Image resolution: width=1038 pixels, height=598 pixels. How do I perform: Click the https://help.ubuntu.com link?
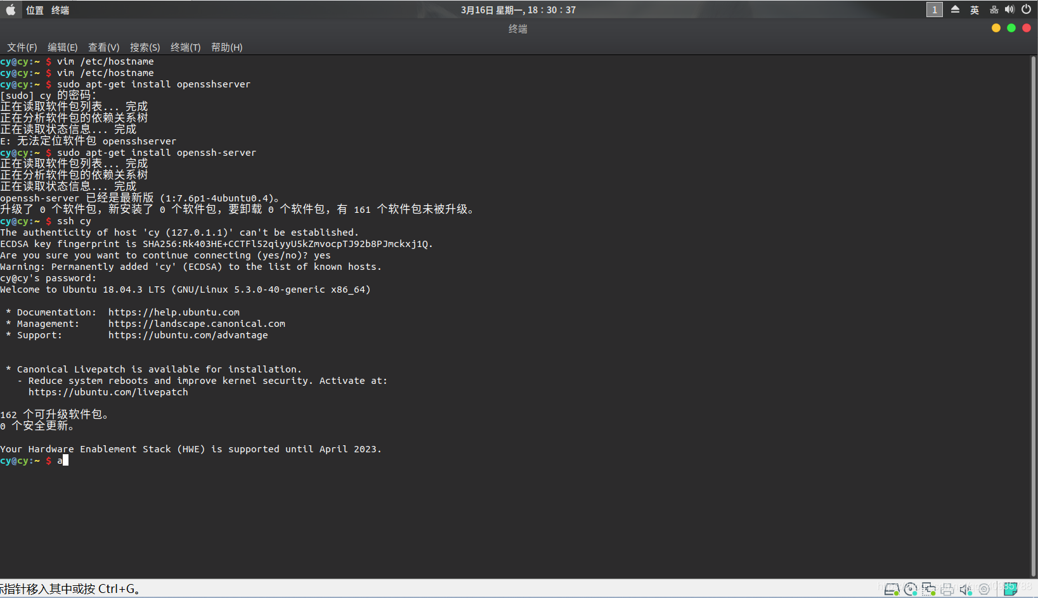point(174,312)
